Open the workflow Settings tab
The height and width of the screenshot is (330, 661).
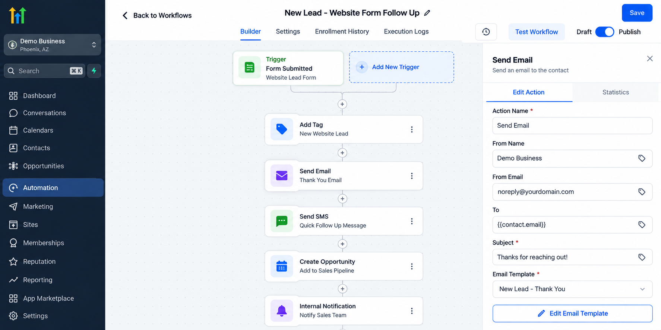288,32
